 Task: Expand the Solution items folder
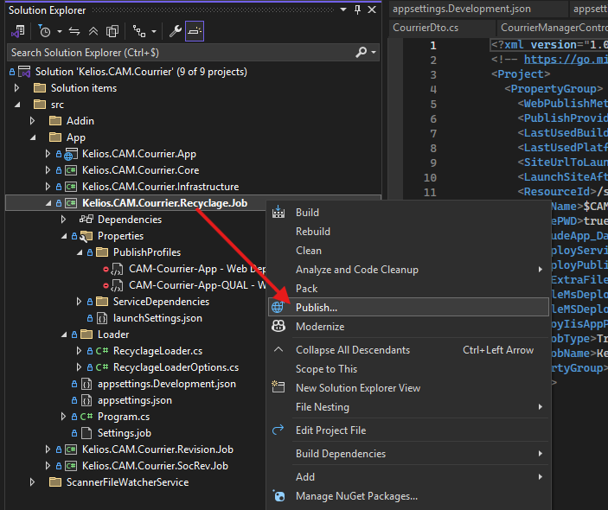[x=17, y=88]
